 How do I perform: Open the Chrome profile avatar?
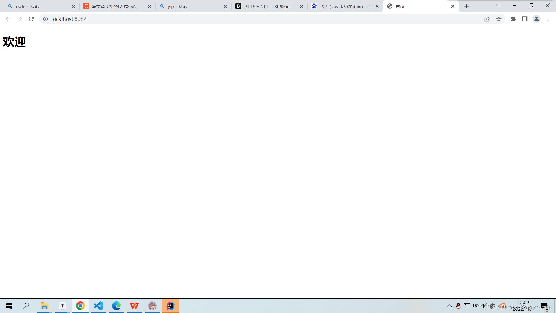[536, 19]
